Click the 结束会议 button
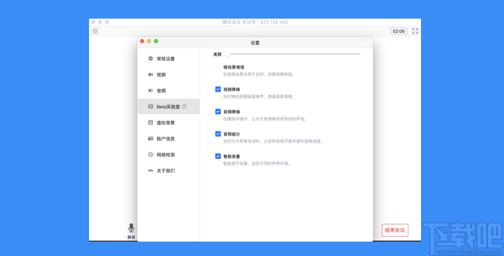The height and width of the screenshot is (256, 504). (x=395, y=230)
